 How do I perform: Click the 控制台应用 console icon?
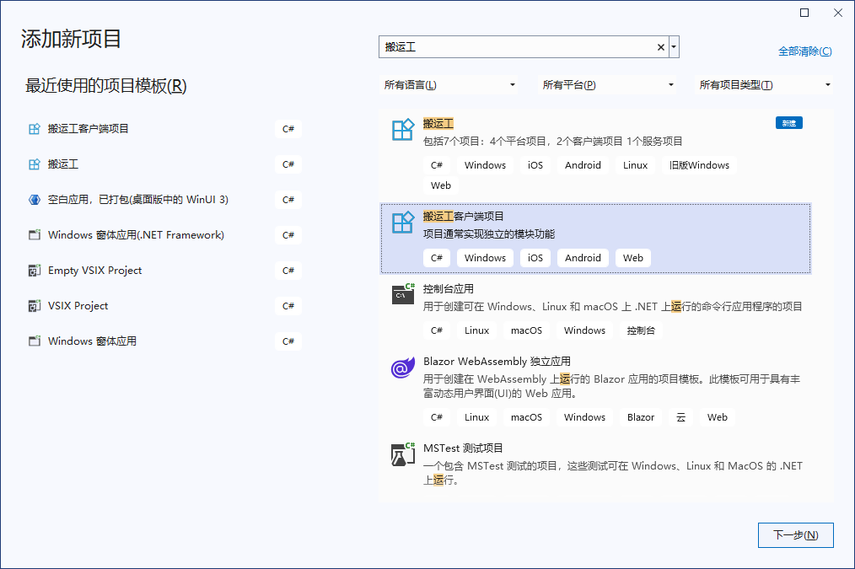point(403,293)
